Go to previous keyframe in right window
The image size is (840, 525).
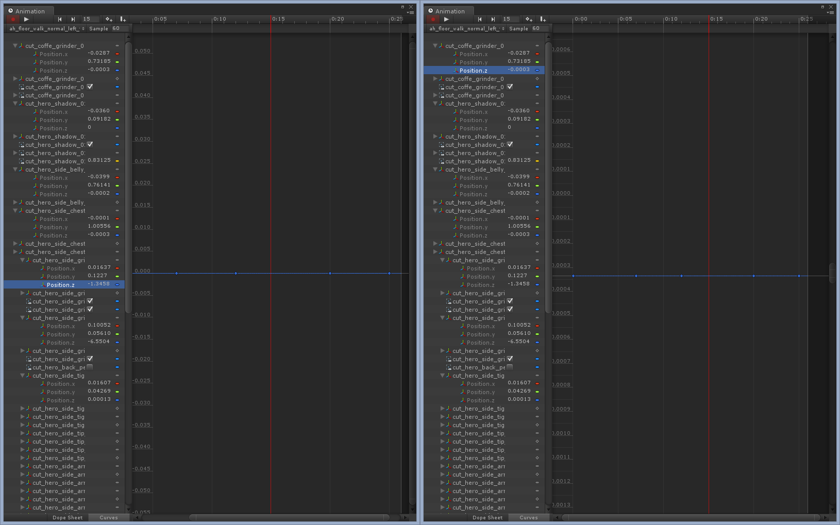pyautogui.click(x=480, y=19)
